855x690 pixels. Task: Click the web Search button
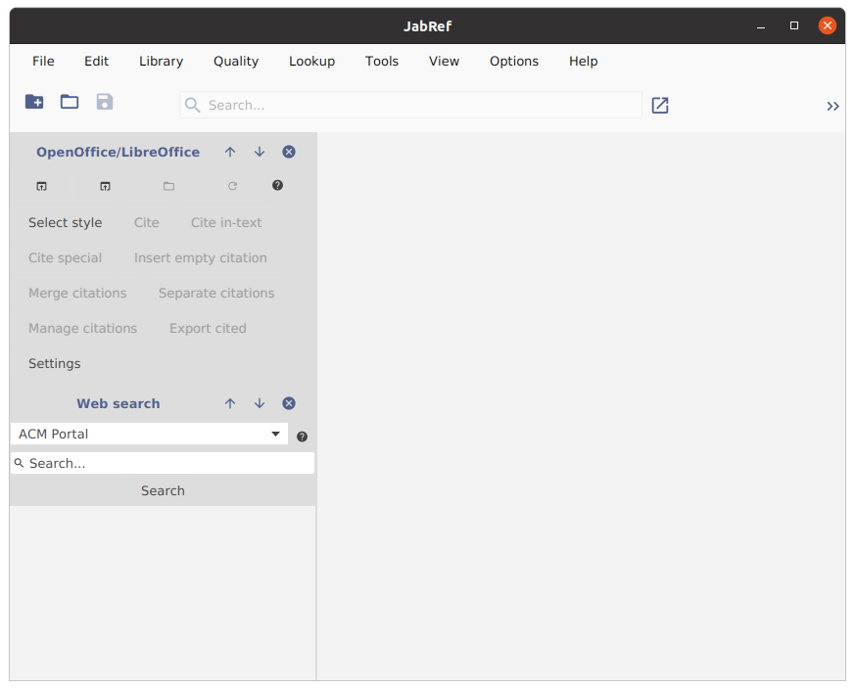(x=163, y=491)
